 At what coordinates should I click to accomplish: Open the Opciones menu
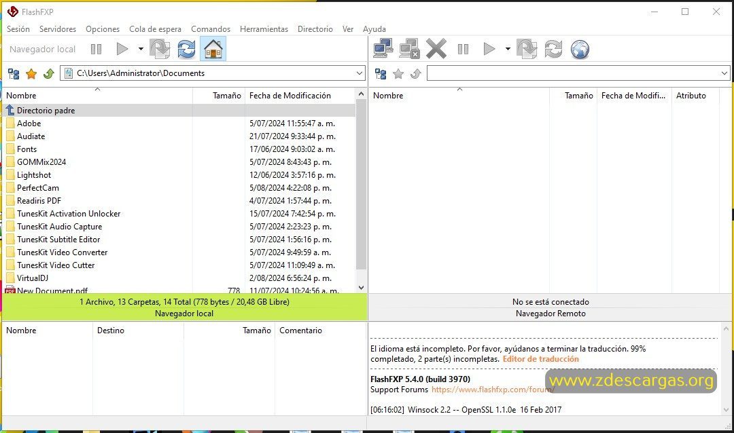103,29
